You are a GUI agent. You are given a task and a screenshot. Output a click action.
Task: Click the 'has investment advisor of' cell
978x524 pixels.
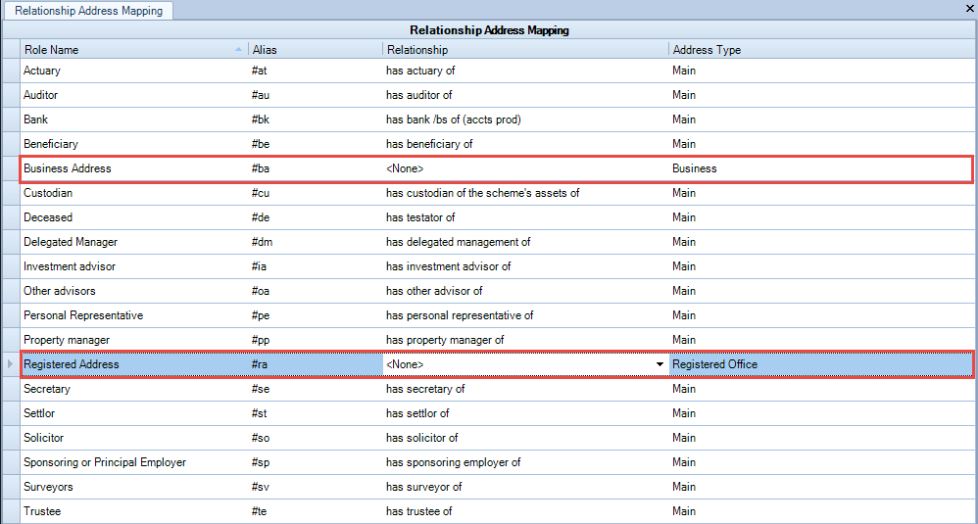[525, 266]
